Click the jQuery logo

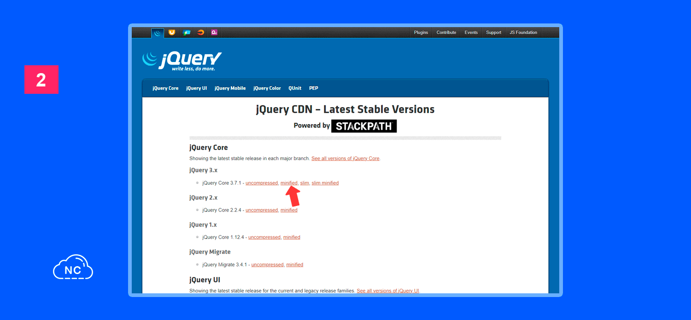[x=182, y=61]
